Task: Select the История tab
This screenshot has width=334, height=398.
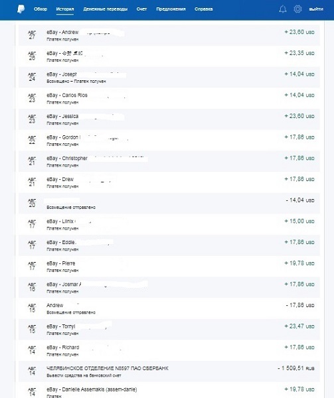Action: click(65, 9)
